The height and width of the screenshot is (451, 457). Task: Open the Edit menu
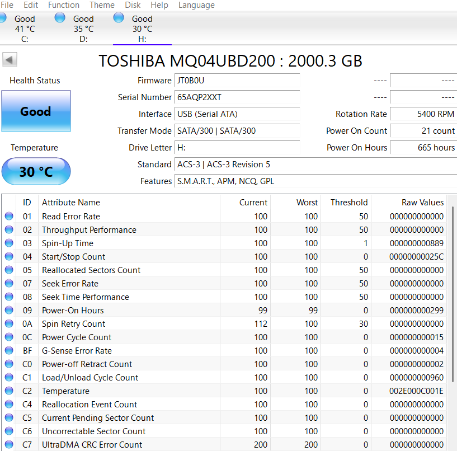pos(31,5)
